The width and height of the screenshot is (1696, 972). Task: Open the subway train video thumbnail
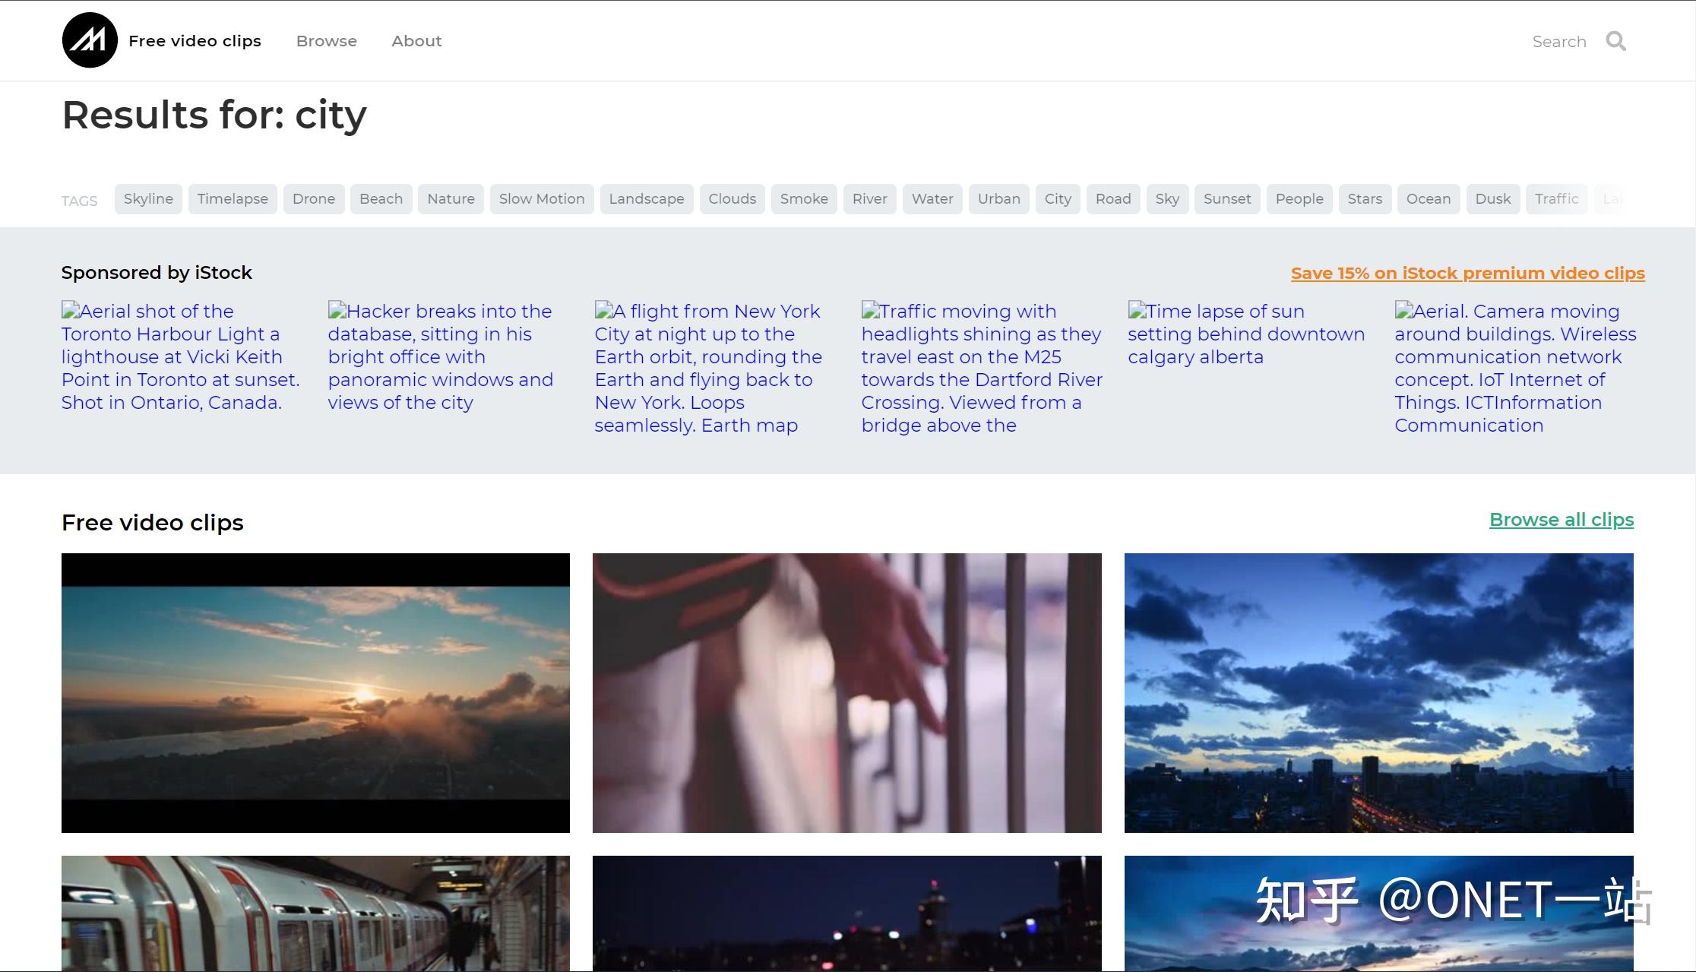click(315, 912)
